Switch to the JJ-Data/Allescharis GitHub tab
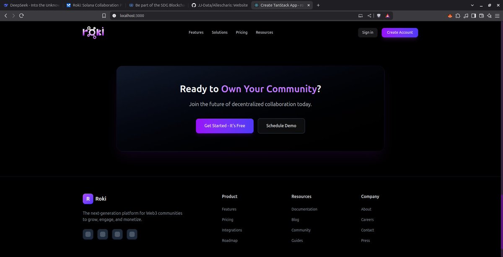The width and height of the screenshot is (503, 257). point(219,5)
